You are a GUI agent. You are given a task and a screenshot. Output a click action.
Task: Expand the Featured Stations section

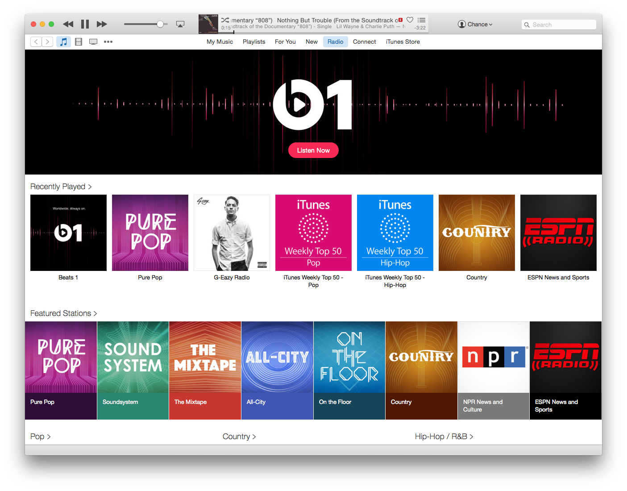63,313
